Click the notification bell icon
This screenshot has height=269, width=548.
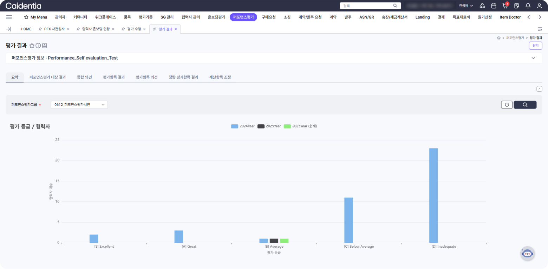pos(528,6)
